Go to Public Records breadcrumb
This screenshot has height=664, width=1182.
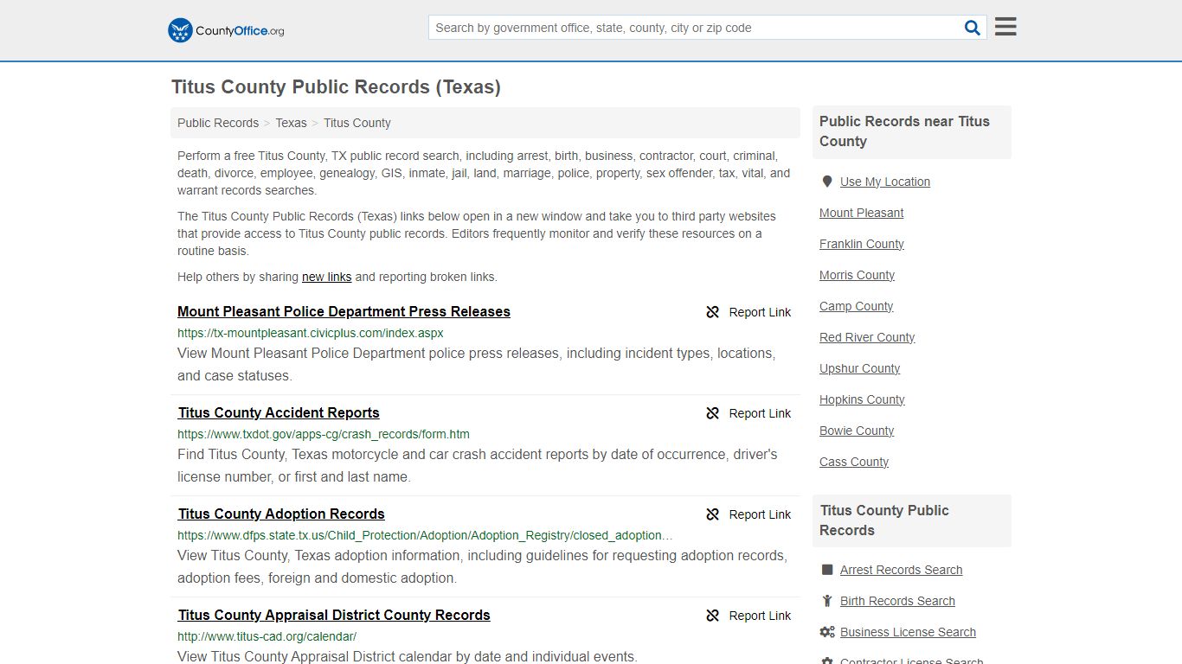pos(218,123)
